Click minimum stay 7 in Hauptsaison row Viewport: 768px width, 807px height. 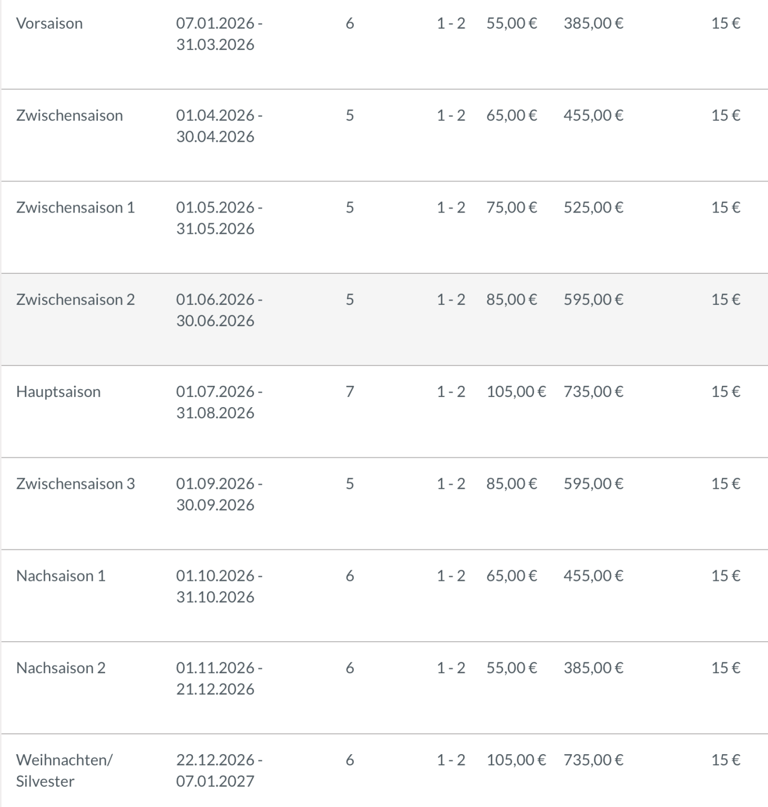[350, 392]
